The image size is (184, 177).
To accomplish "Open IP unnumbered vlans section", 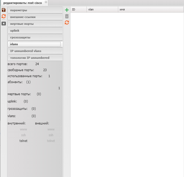I will (x=35, y=51).
